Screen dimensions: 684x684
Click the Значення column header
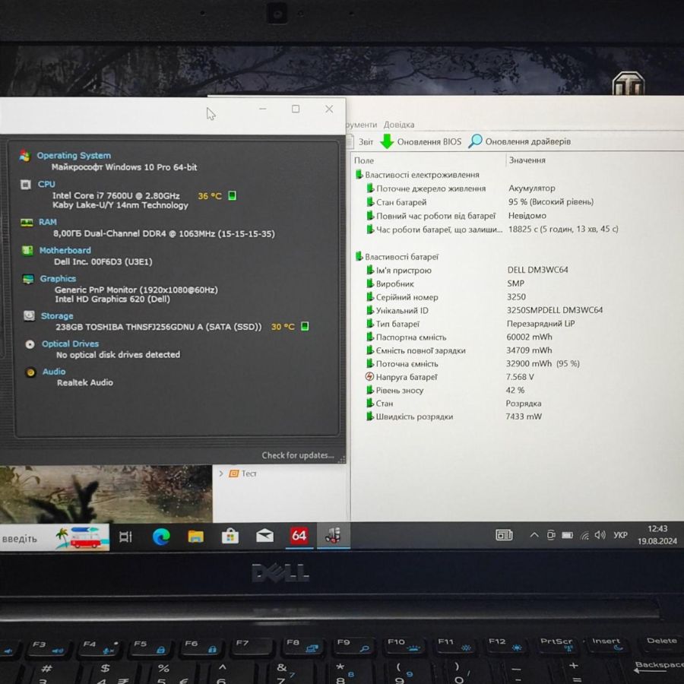coord(527,160)
